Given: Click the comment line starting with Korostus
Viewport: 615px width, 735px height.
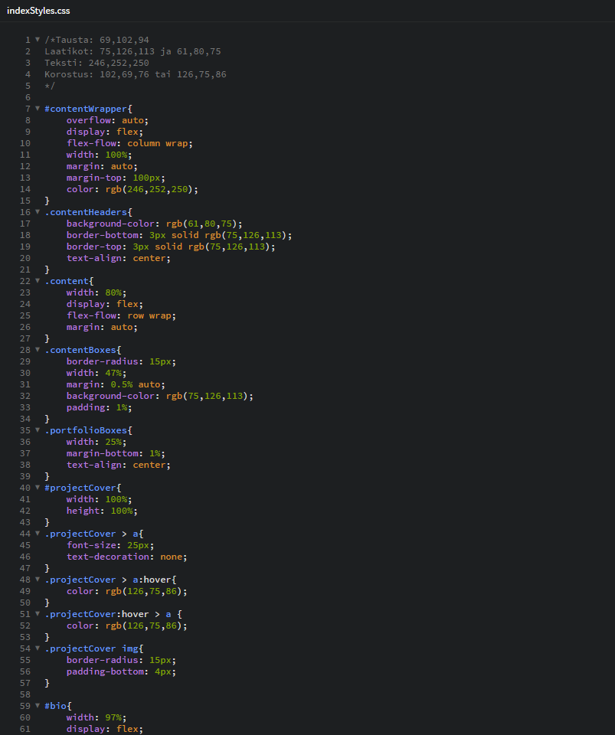Looking at the screenshot, I should 136,74.
